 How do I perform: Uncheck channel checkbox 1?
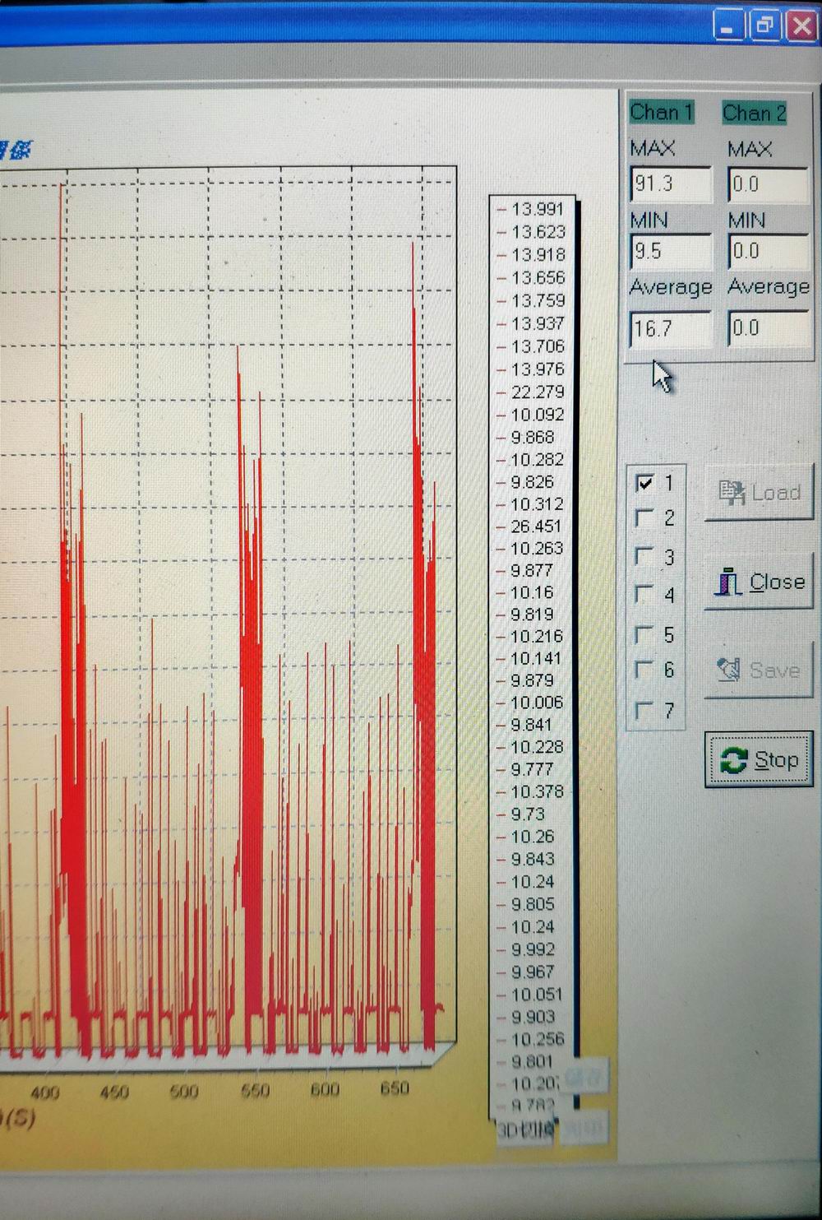pyautogui.click(x=645, y=483)
